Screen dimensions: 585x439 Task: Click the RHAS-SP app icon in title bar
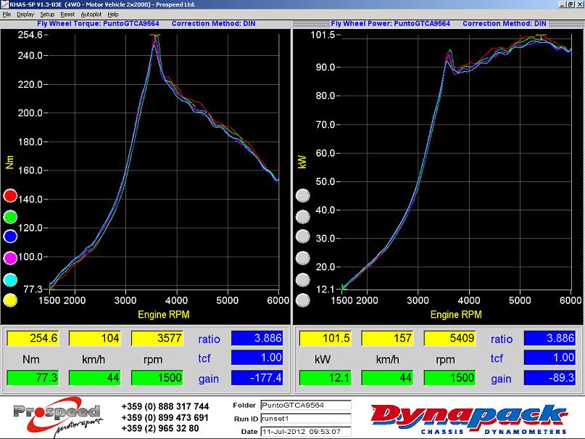coord(4,4)
